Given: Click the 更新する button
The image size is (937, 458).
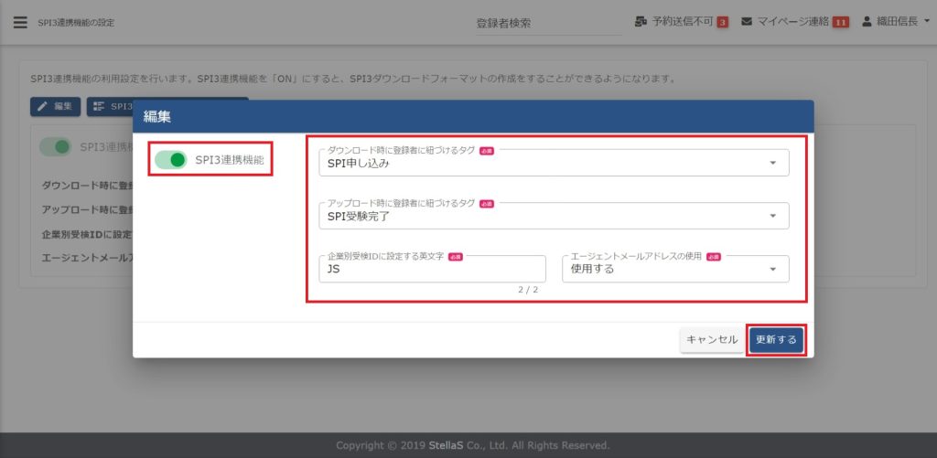Looking at the screenshot, I should point(776,339).
